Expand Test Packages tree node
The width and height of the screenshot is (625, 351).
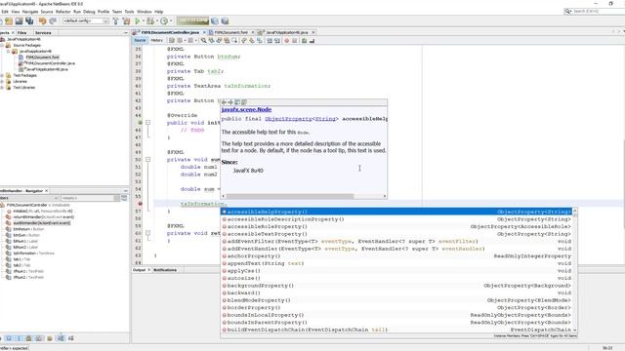pyautogui.click(x=2, y=75)
